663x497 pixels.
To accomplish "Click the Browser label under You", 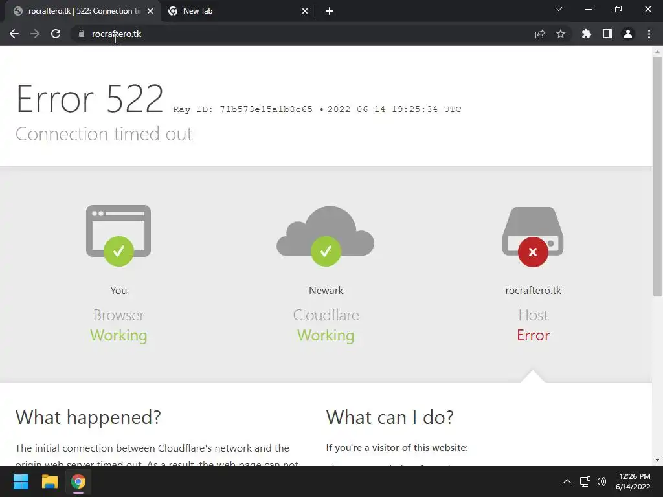I will pyautogui.click(x=119, y=315).
